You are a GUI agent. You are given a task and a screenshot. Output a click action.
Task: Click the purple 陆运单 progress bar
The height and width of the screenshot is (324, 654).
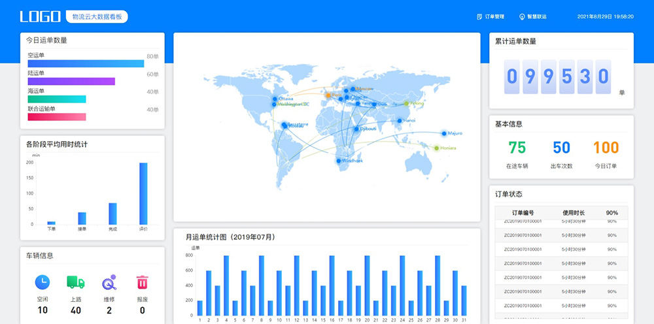click(x=71, y=81)
